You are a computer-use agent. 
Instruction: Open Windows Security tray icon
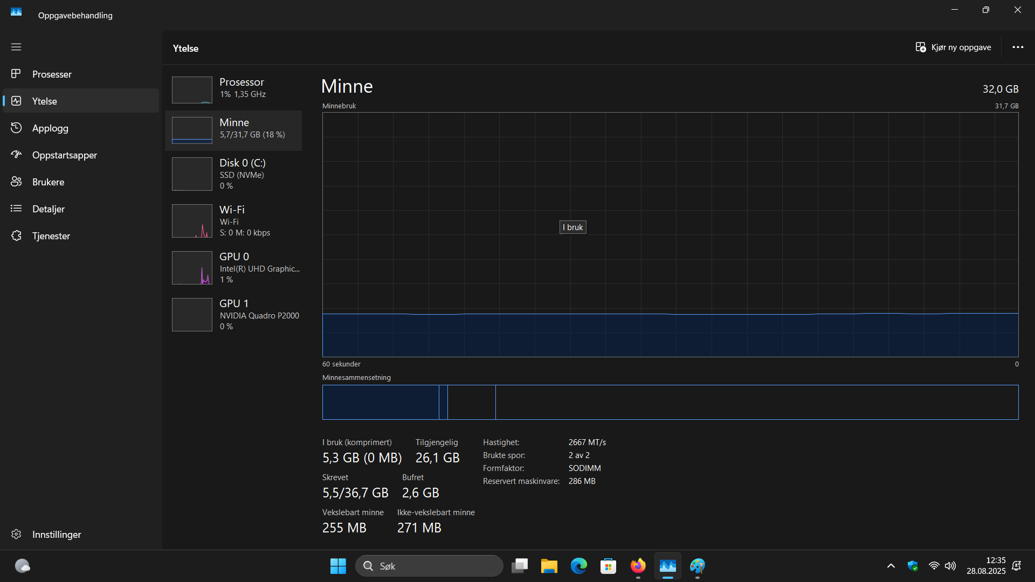913,566
